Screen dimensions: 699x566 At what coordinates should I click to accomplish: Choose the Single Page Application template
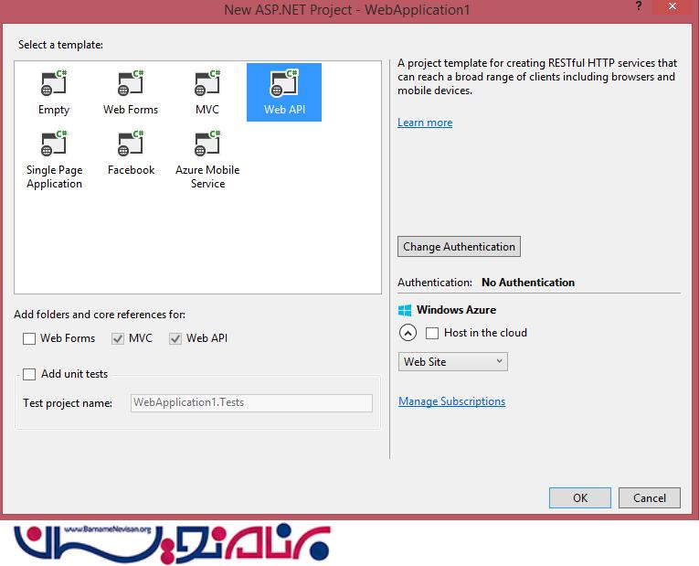[x=54, y=159]
